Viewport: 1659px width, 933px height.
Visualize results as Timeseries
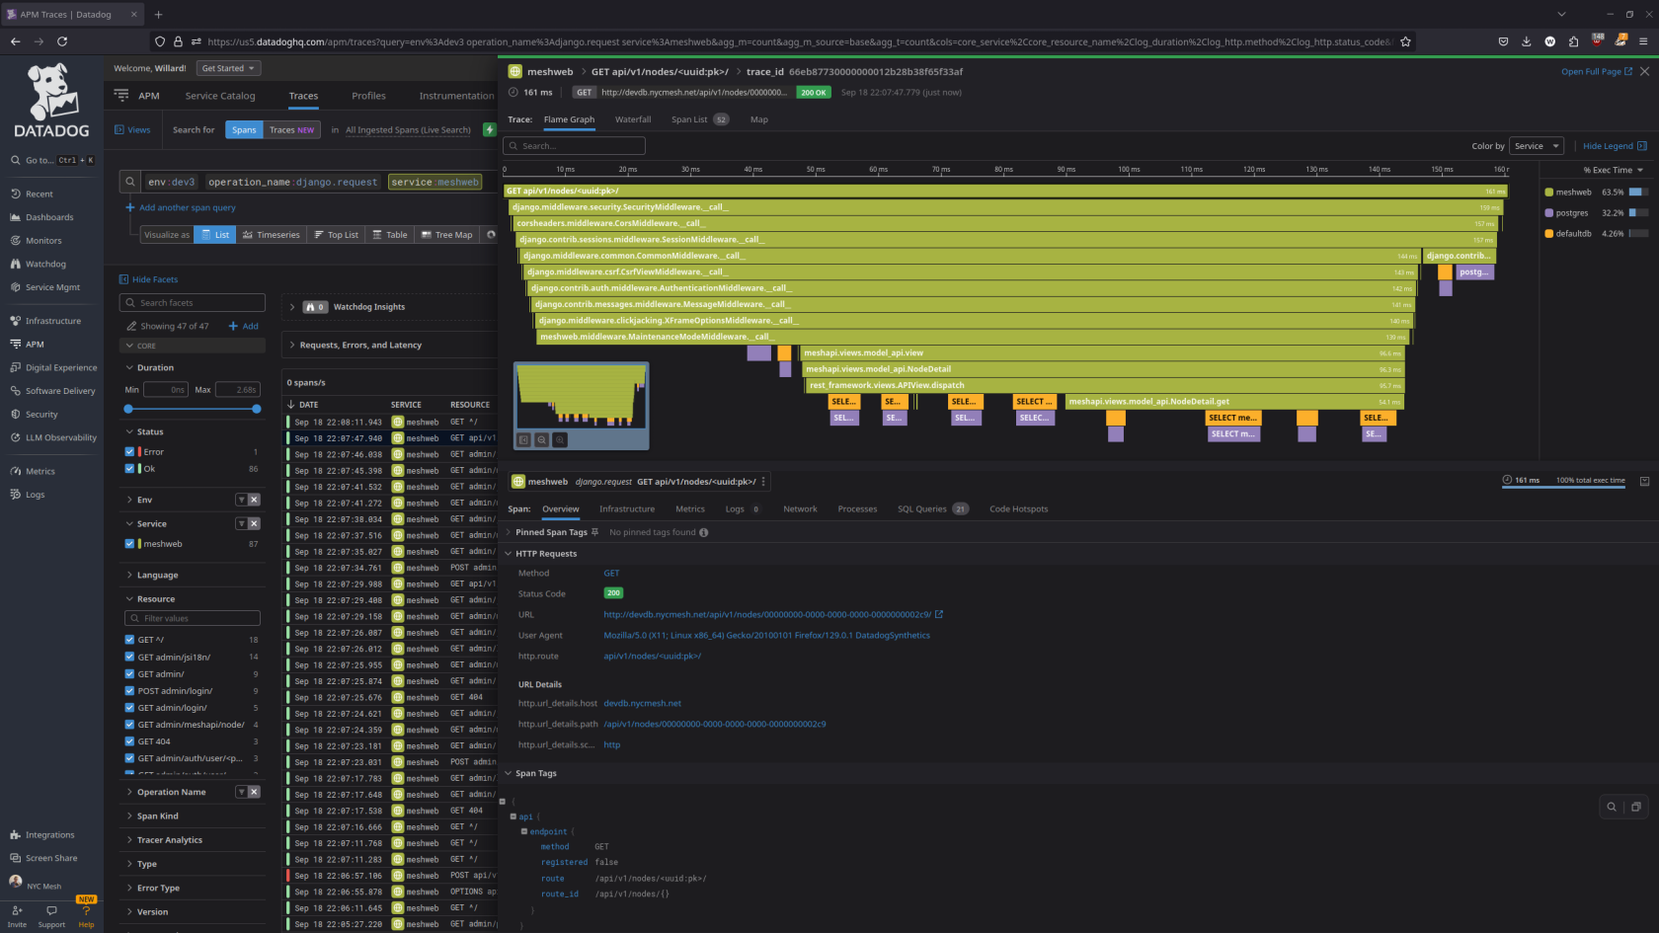tap(272, 235)
